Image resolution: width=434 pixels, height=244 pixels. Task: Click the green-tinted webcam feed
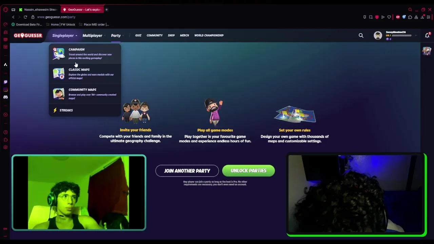pos(79,192)
